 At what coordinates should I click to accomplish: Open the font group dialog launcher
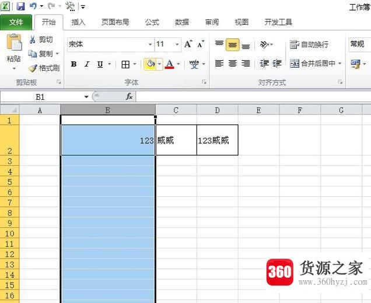coord(204,82)
